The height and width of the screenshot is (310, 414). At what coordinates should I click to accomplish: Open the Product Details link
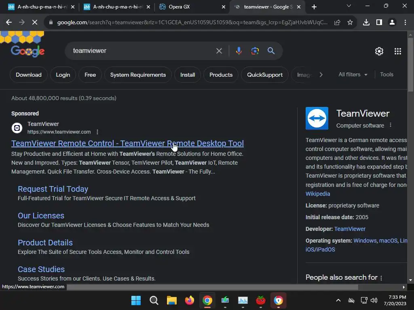pyautogui.click(x=45, y=243)
